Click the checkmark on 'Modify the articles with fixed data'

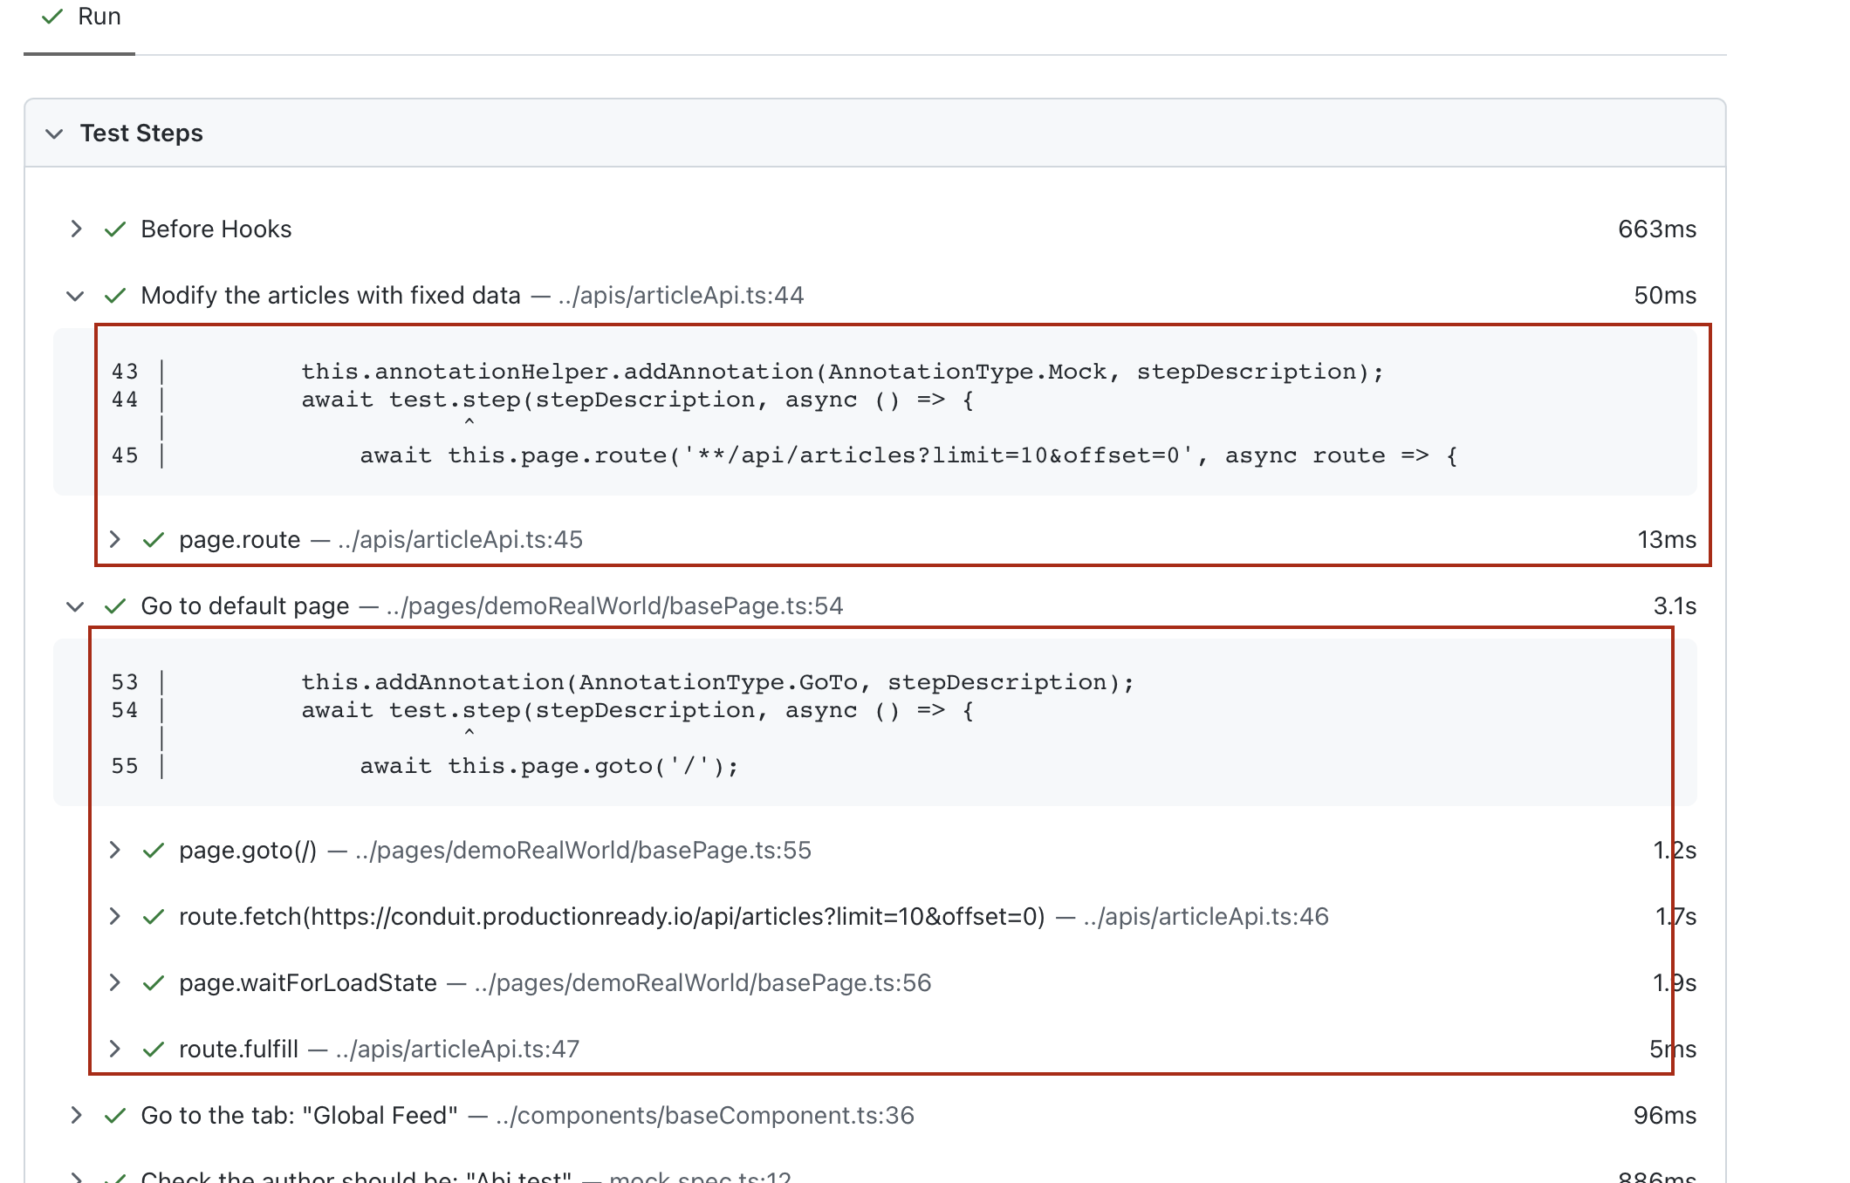click(114, 295)
